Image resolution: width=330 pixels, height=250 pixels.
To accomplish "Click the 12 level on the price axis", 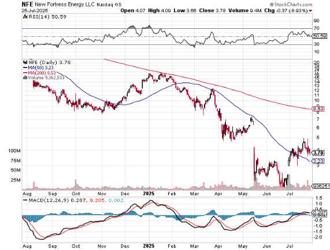I will 316,90.
